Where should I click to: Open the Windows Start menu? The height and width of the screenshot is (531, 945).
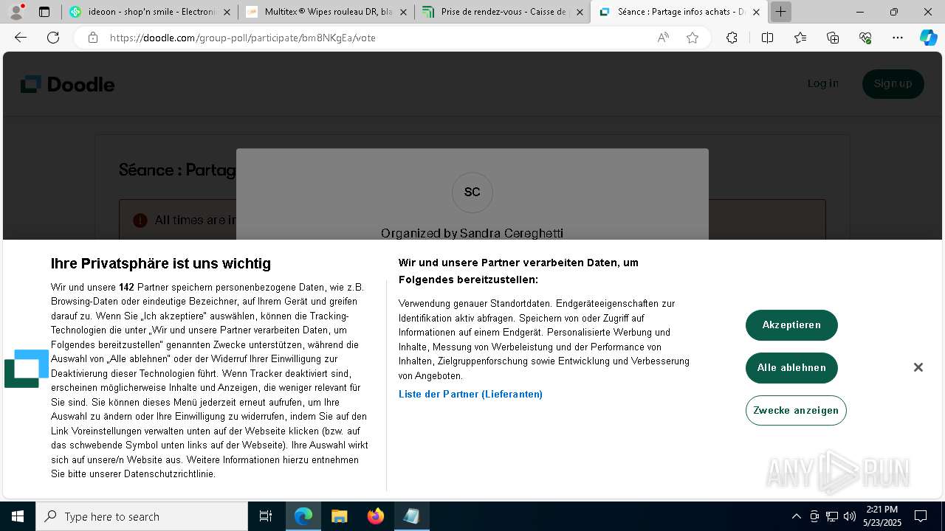18,516
